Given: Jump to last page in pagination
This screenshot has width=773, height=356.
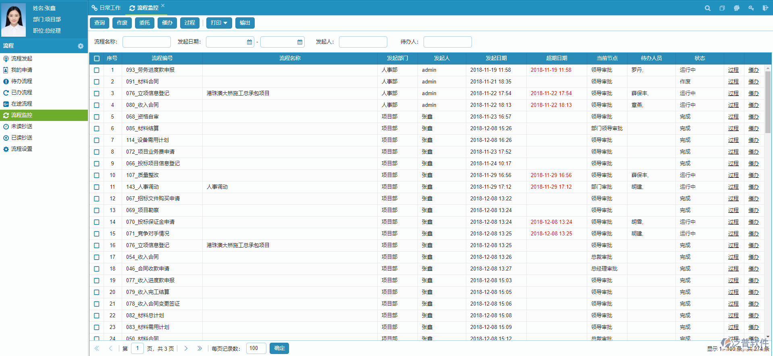Looking at the screenshot, I should 199,348.
